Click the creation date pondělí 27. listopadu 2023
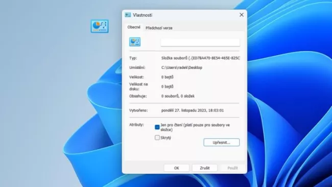332x187 pixels. 193,110
